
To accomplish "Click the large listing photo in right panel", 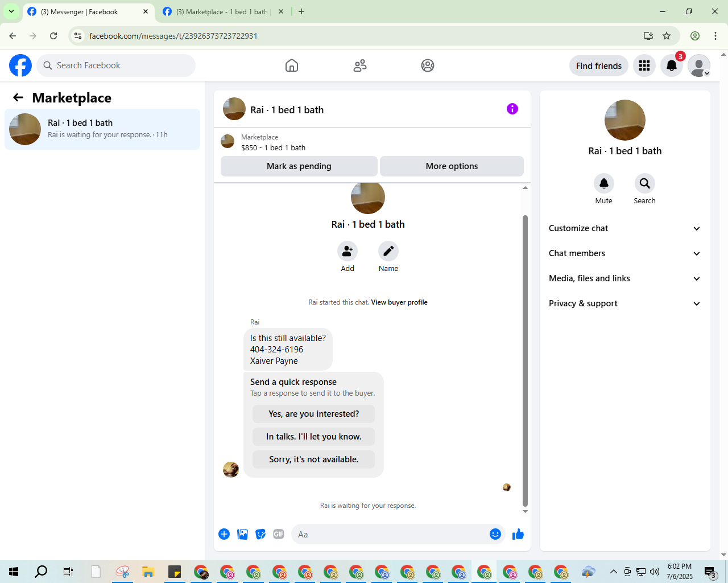I will point(625,120).
